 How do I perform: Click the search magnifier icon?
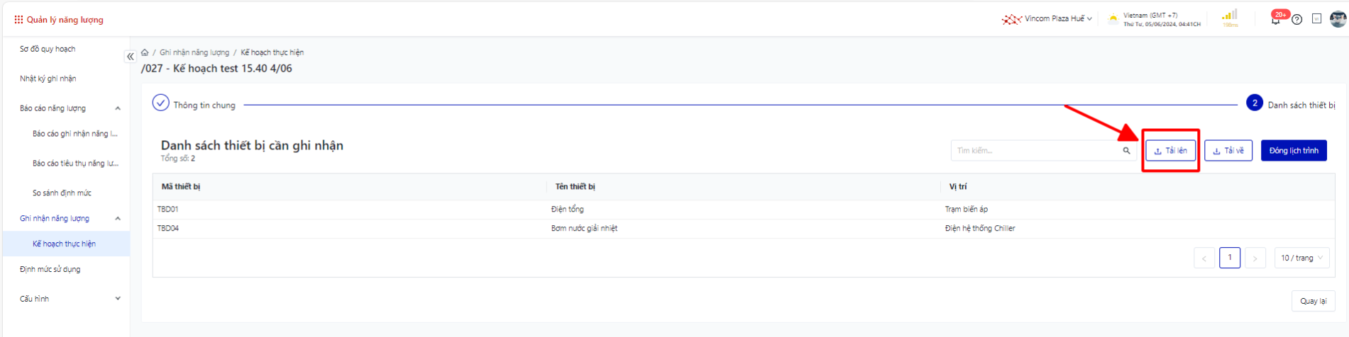point(1126,151)
